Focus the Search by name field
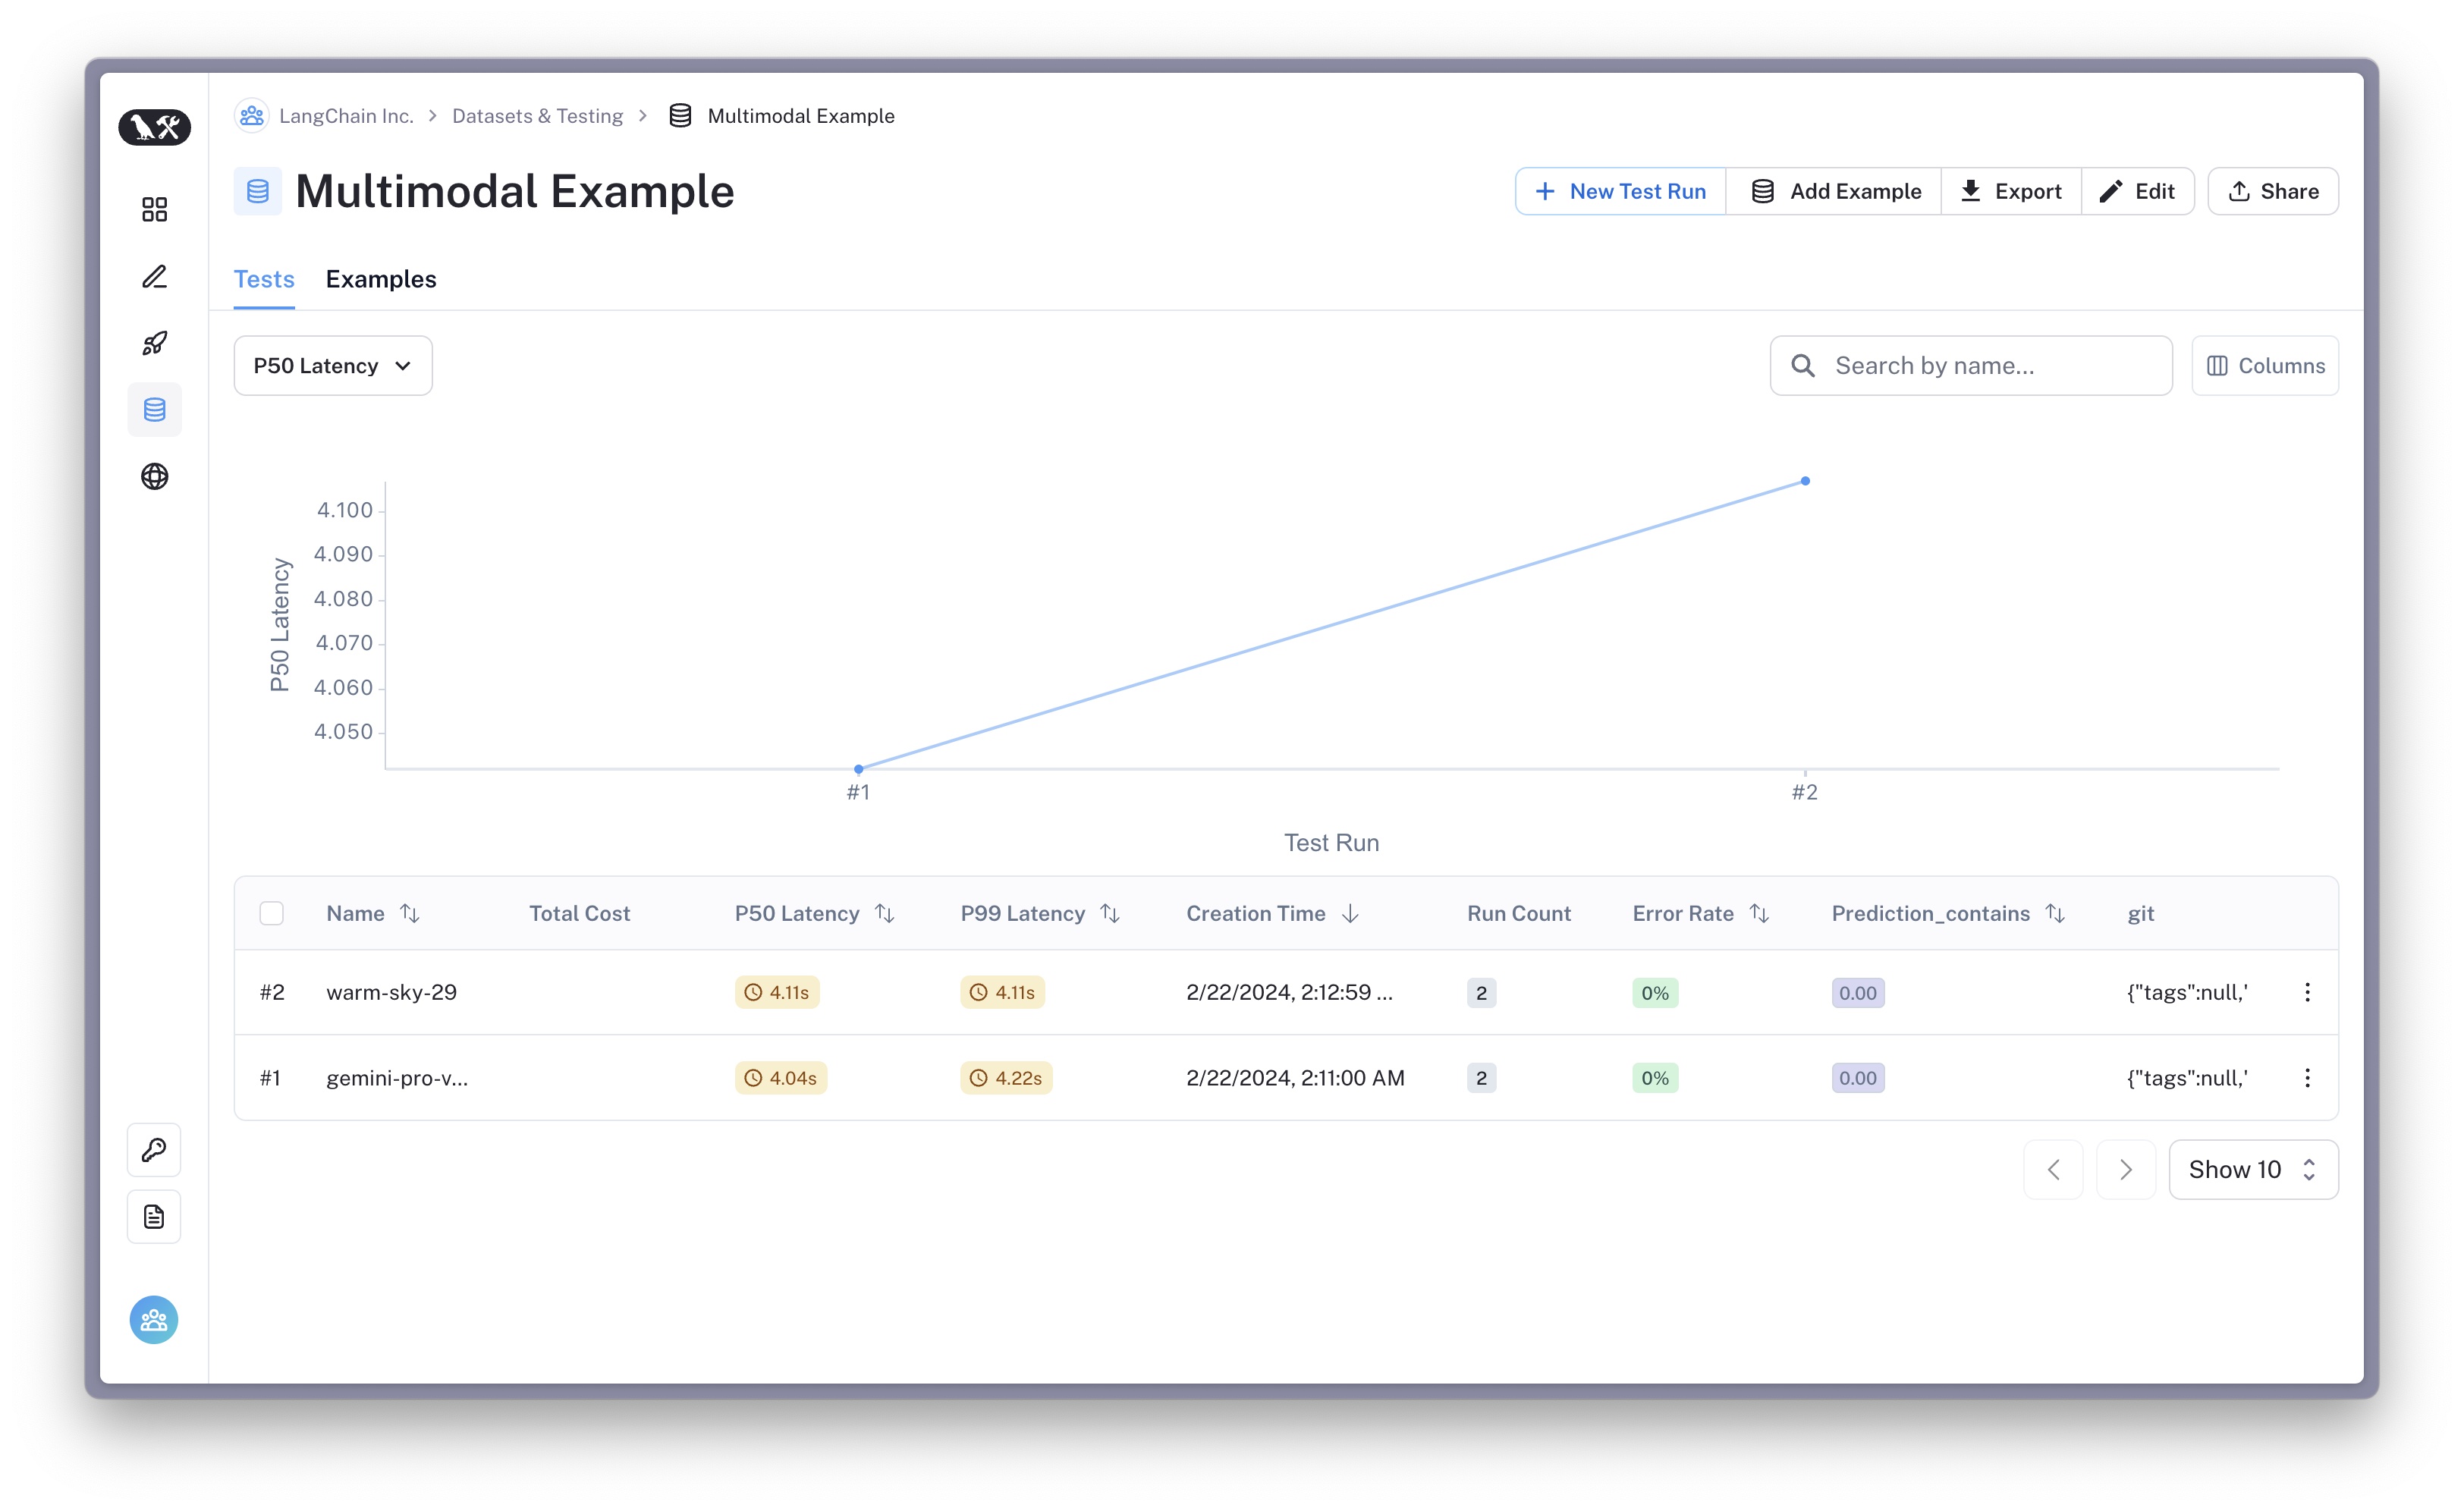Image resolution: width=2464 pixels, height=1511 pixels. (1971, 366)
